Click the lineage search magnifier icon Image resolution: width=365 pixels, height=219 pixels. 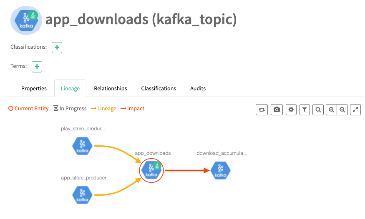[318, 109]
